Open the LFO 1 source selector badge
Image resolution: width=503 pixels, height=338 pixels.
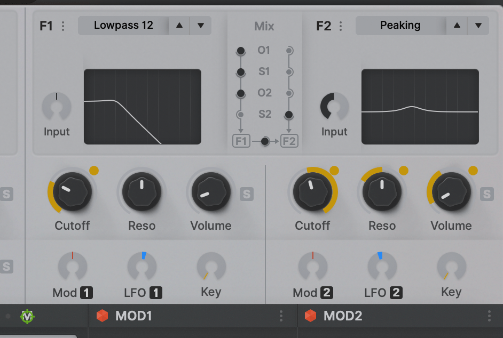click(x=156, y=293)
